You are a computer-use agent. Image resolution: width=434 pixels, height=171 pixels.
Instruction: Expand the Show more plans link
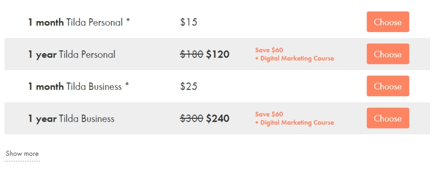(22, 154)
